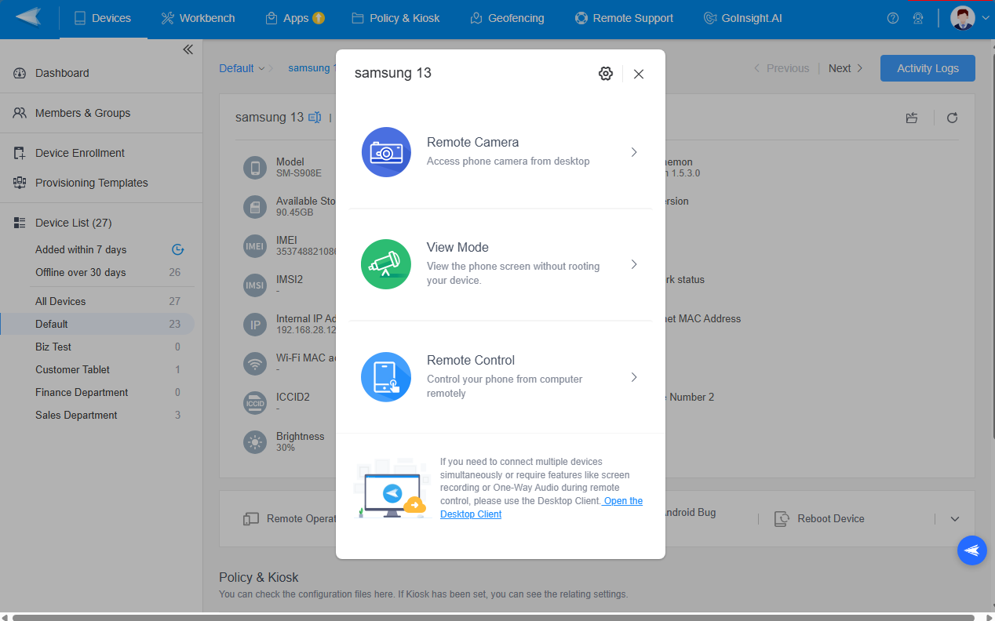Click the AirDroid logo in header
995x621 pixels.
(x=29, y=17)
